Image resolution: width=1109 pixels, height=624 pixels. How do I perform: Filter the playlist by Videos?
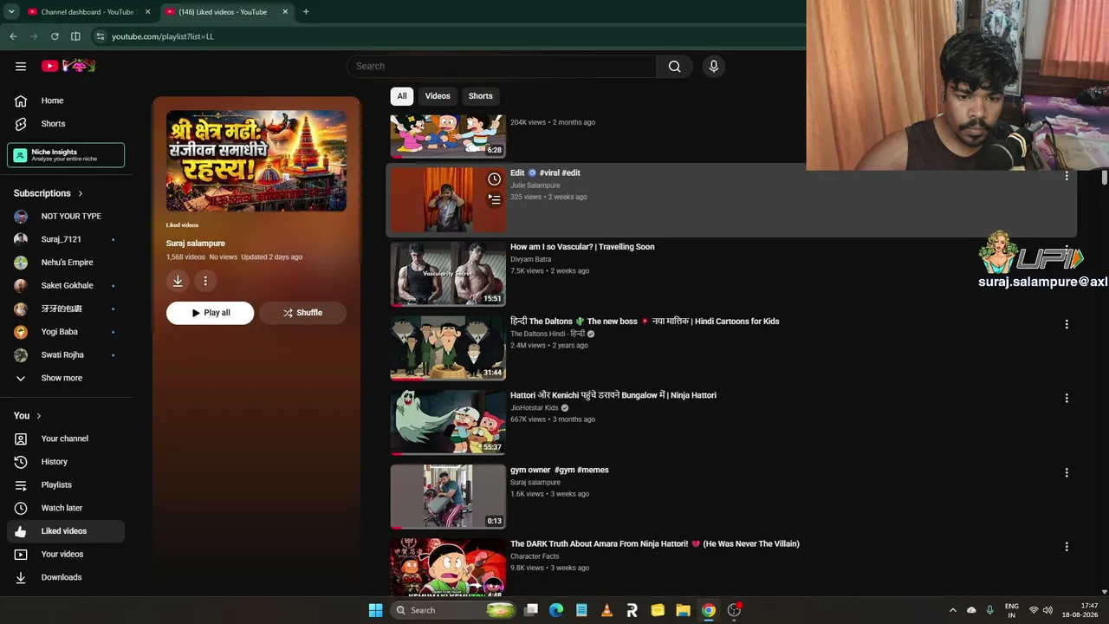[438, 96]
